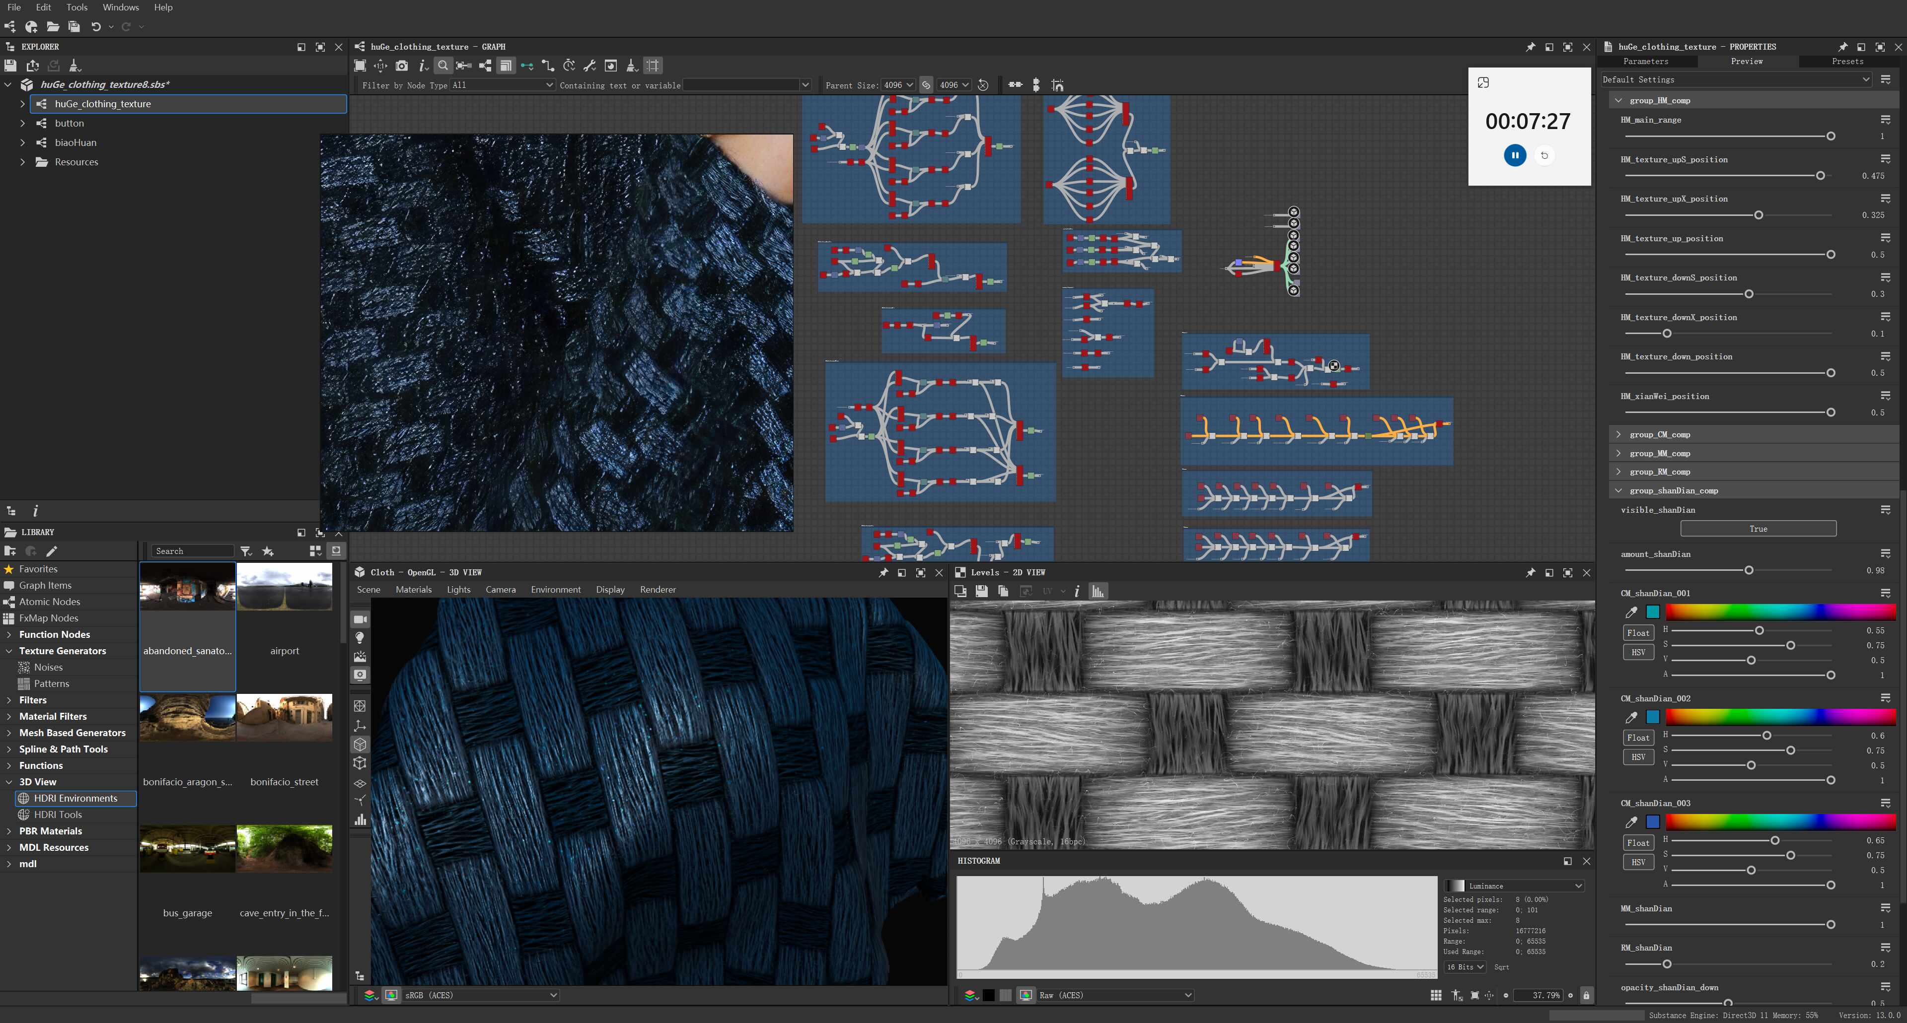This screenshot has height=1023, width=1907.
Task: Pause the timer widget
Action: point(1515,155)
